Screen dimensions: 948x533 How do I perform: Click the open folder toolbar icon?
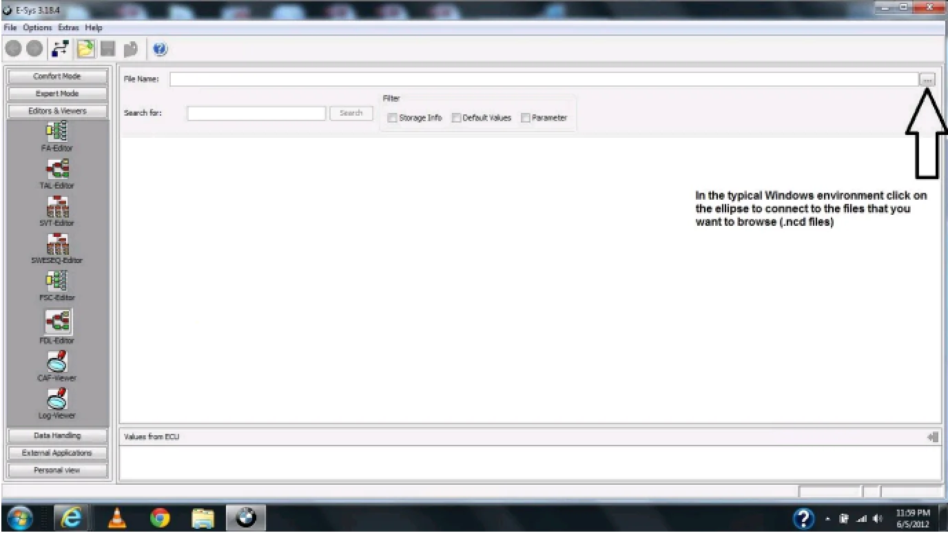[x=85, y=49]
